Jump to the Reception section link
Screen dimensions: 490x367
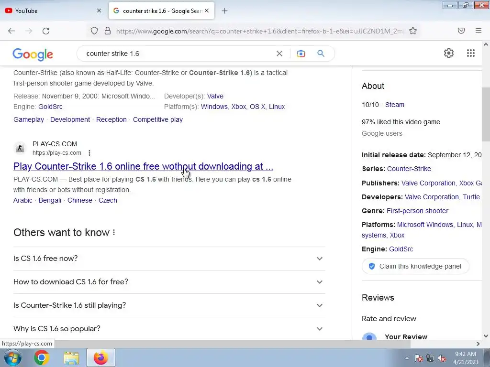[111, 119]
